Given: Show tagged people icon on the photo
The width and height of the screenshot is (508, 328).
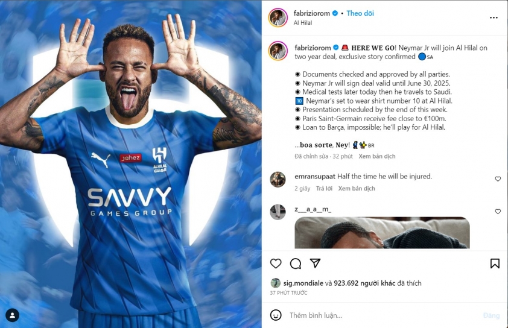Looking at the screenshot, I should pos(12,315).
